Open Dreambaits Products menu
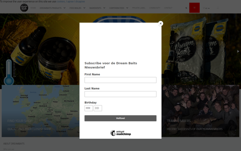241x151 pixels. tap(51, 8)
